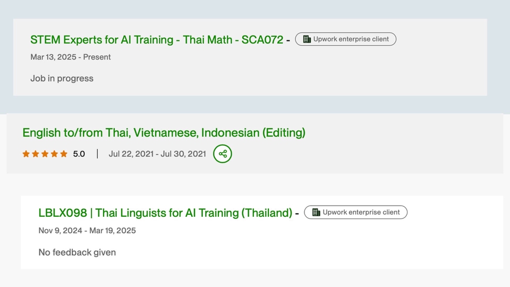The image size is (510, 287).
Task: Open the LBLX098 Thai Linguists job title
Action: (x=165, y=213)
